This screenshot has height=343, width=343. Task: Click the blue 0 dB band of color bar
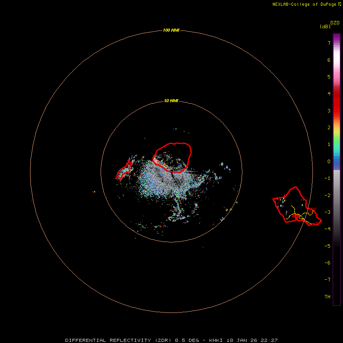[337, 162]
